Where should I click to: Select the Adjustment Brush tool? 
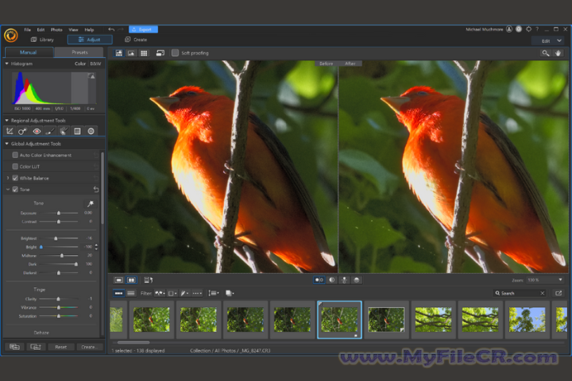[50, 131]
